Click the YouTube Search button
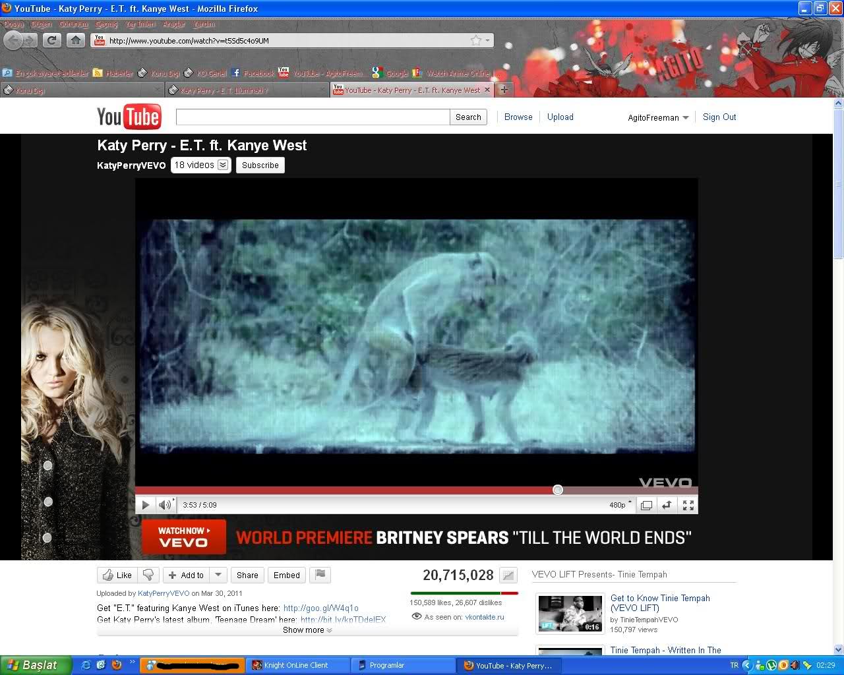844x675 pixels. point(468,117)
